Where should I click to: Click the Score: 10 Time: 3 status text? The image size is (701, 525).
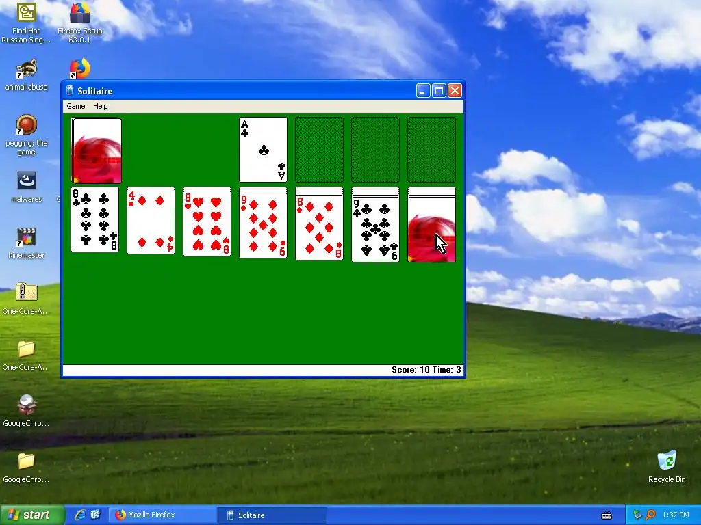(426, 370)
